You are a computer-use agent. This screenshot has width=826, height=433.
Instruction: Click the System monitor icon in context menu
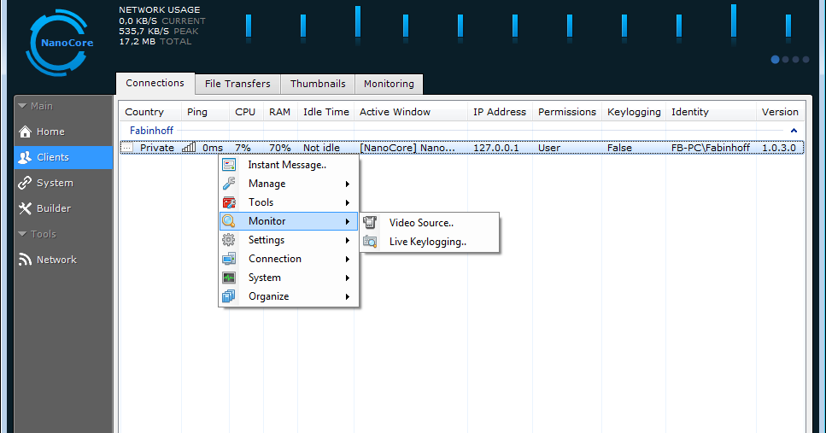click(x=229, y=278)
